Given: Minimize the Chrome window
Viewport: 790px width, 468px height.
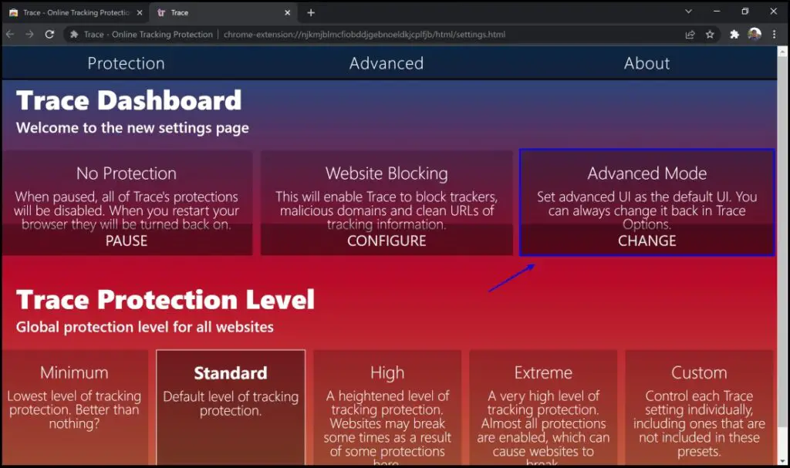Looking at the screenshot, I should point(717,12).
